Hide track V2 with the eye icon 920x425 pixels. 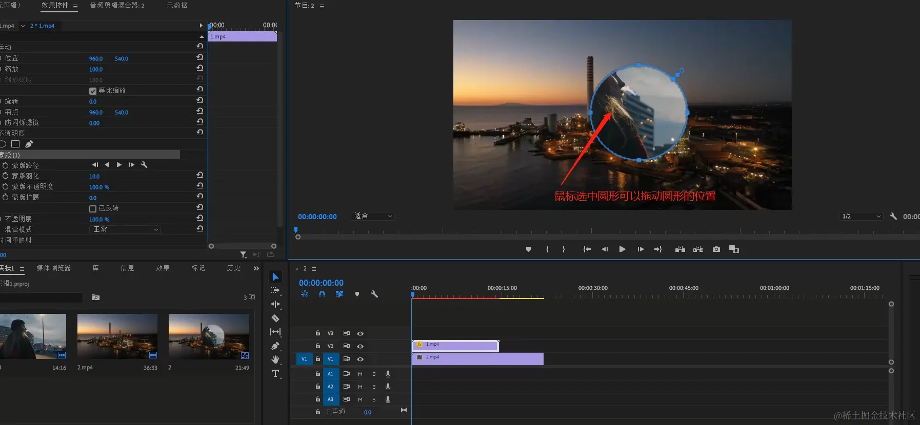coord(361,346)
